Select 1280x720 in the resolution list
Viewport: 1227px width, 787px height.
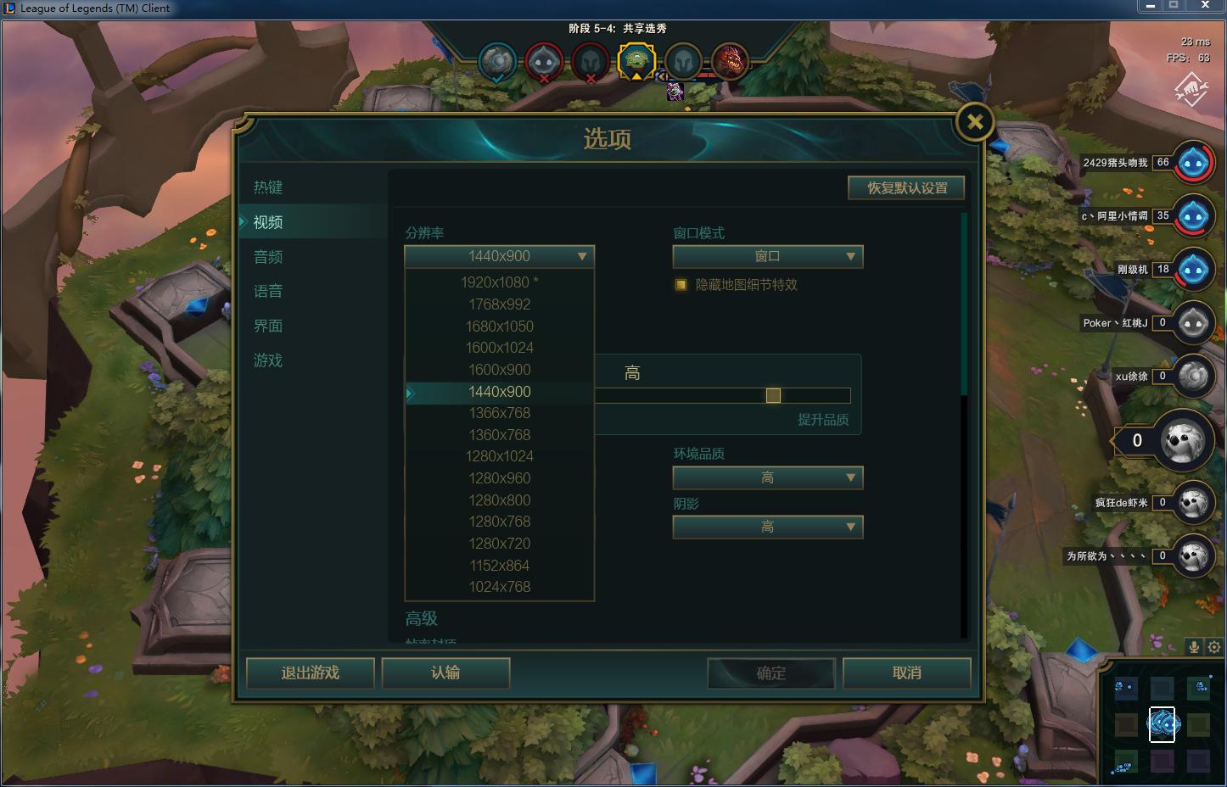[x=500, y=544]
